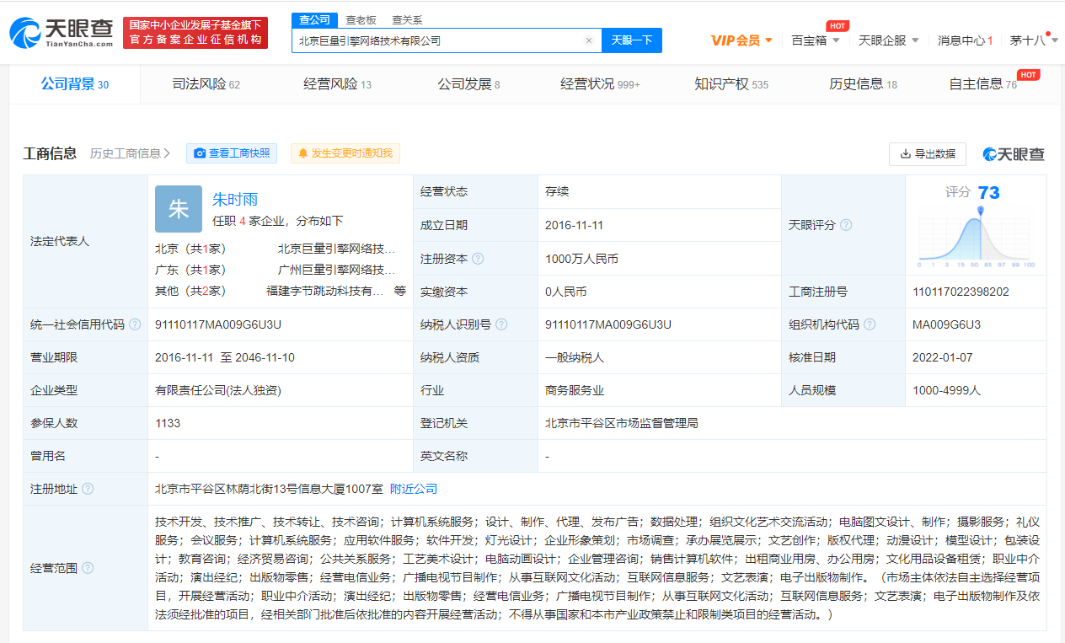
Task: Select insured headcount value 1133
Action: click(x=168, y=423)
